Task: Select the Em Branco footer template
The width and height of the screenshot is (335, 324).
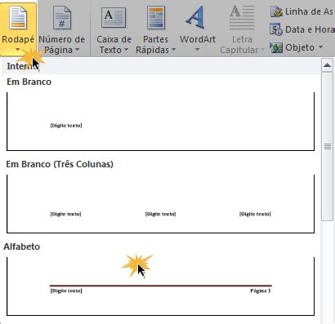Action: [160, 122]
